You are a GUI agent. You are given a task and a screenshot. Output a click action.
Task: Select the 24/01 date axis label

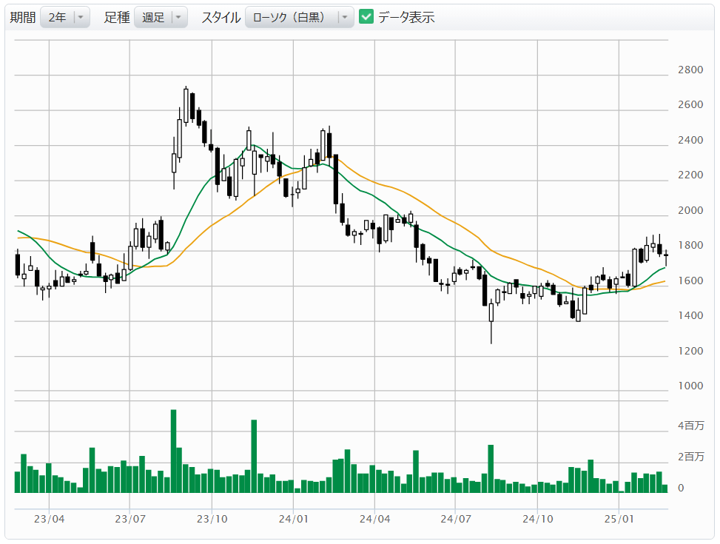[294, 519]
